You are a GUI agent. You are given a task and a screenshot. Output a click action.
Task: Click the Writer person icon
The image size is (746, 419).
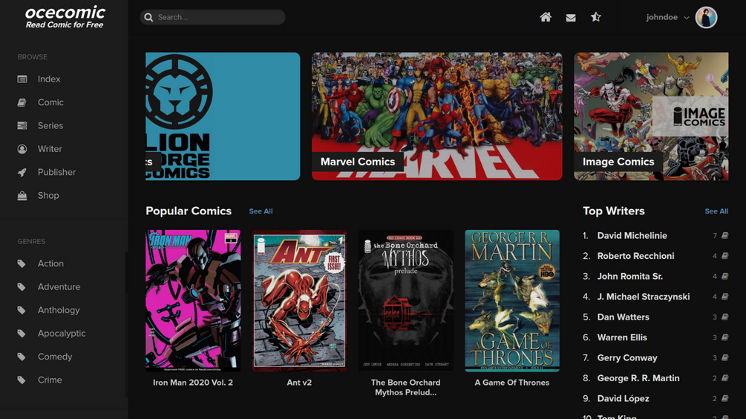[x=22, y=149]
